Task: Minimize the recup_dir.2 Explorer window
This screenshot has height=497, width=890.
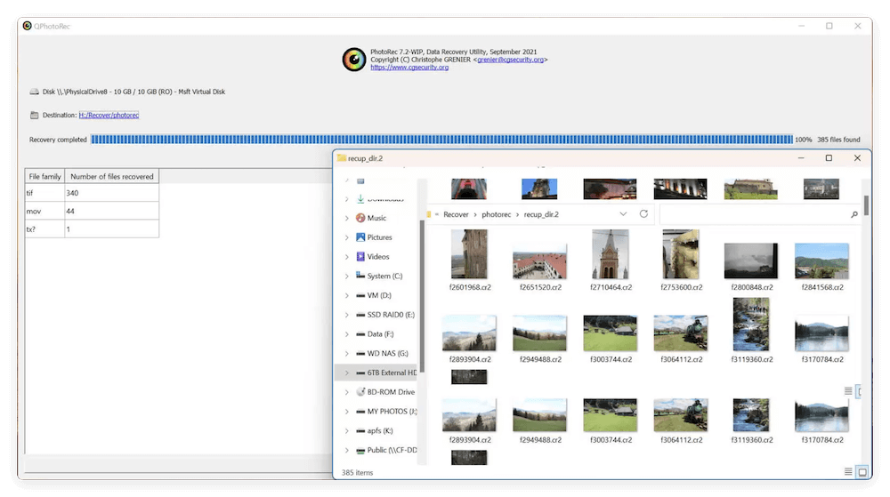Action: click(x=801, y=158)
